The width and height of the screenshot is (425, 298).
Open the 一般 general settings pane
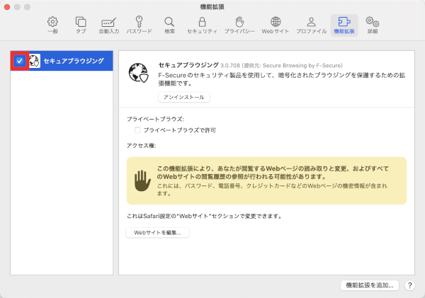tap(52, 25)
